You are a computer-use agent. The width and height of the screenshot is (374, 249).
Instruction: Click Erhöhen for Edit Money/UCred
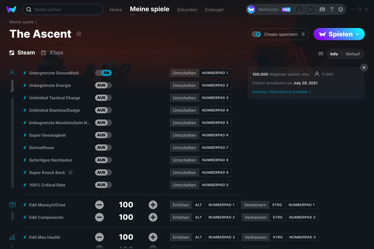point(181,205)
